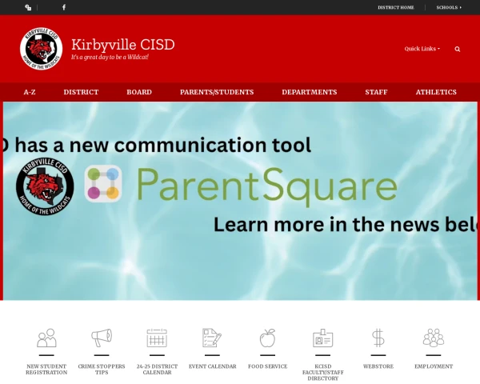Image resolution: width=480 pixels, height=384 pixels.
Task: Click the Crime Stoppers megaphone icon
Action: pos(102,338)
